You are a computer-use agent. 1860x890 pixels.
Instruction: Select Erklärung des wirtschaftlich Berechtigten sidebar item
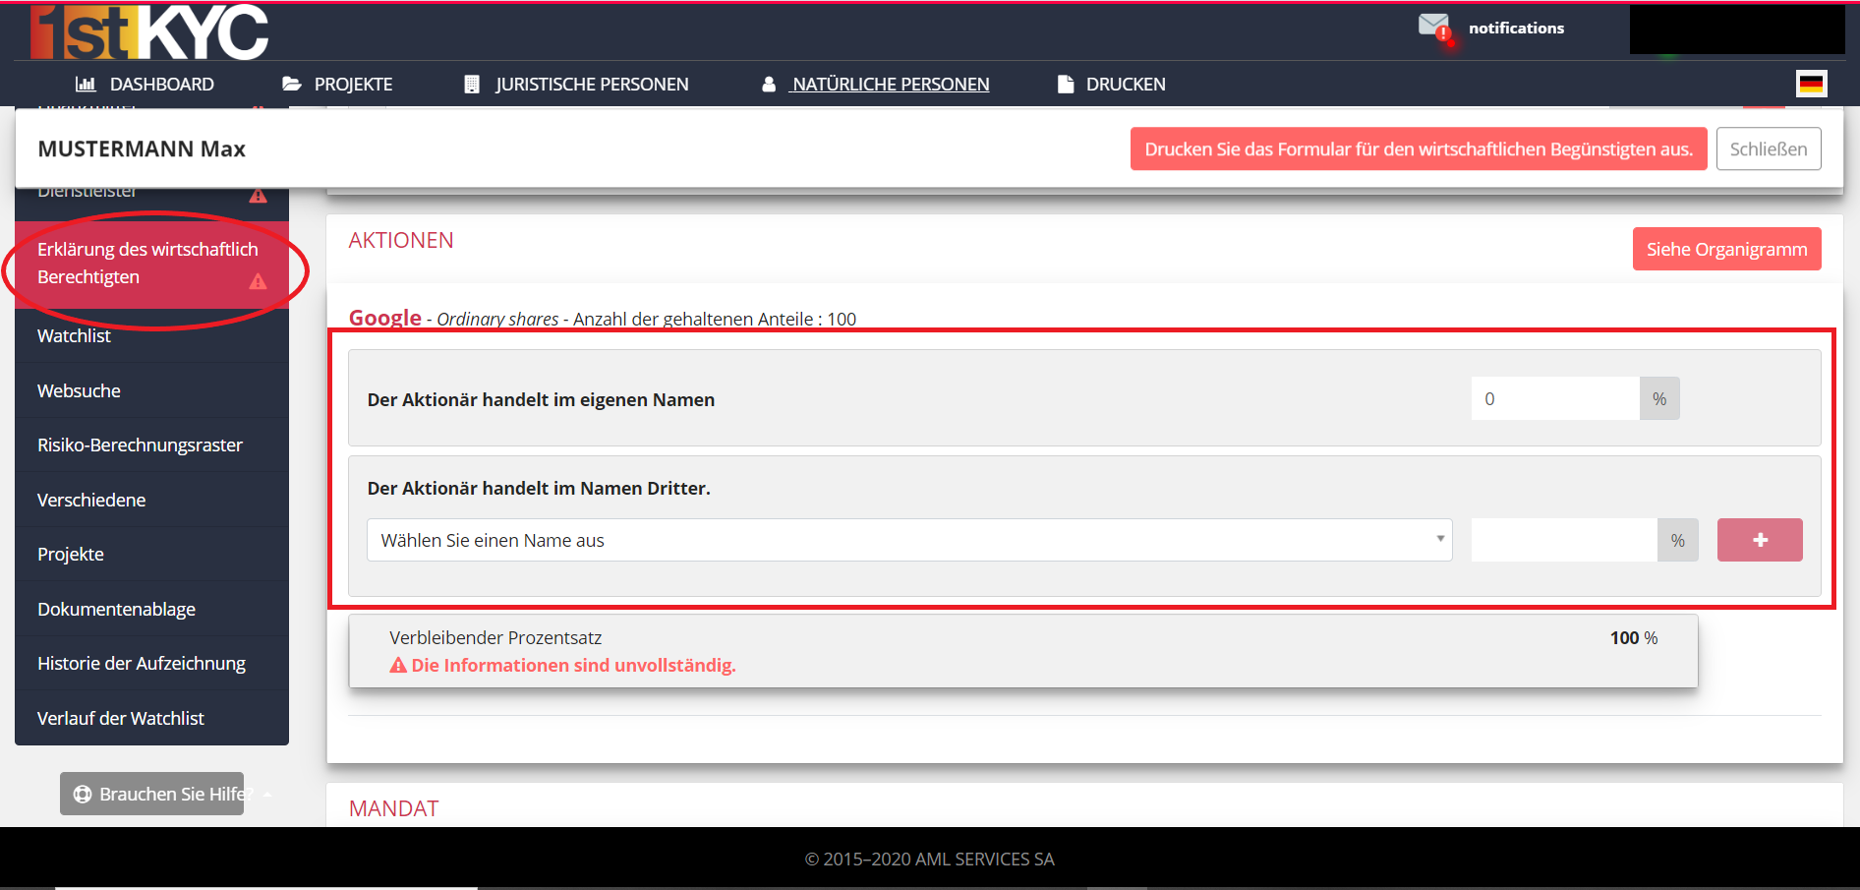[x=151, y=264]
